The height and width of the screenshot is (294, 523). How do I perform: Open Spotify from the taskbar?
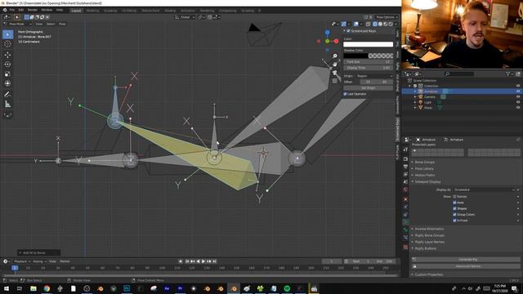click(287, 288)
